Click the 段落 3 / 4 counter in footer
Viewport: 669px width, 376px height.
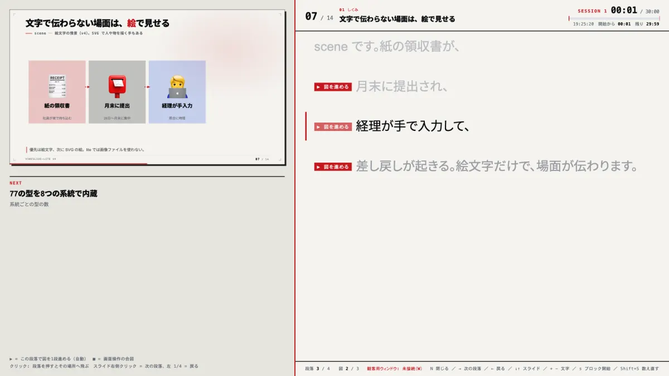point(317,369)
